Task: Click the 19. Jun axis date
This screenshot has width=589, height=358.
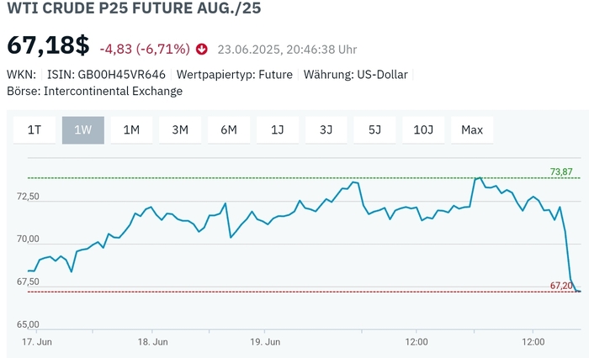Action: point(265,342)
